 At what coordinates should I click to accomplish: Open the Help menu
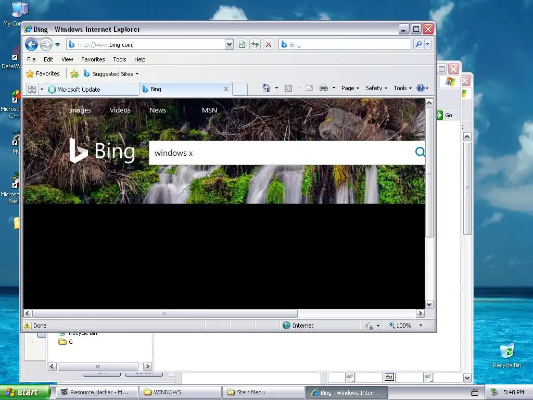pos(139,59)
